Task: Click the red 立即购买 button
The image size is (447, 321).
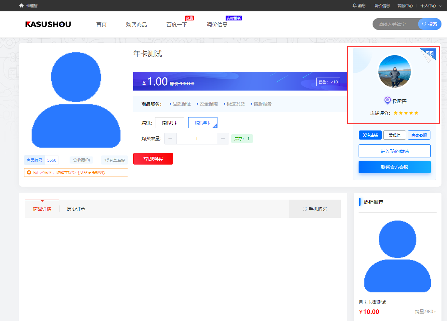Action: [153, 159]
